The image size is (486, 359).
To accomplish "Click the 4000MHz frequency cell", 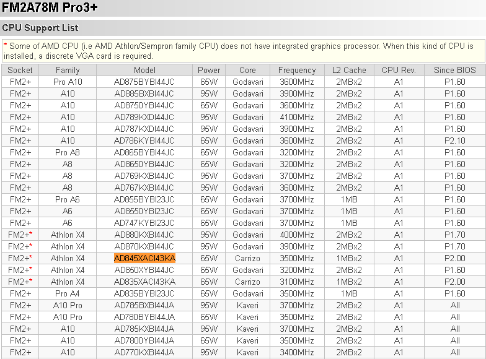I will pyautogui.click(x=297, y=235).
